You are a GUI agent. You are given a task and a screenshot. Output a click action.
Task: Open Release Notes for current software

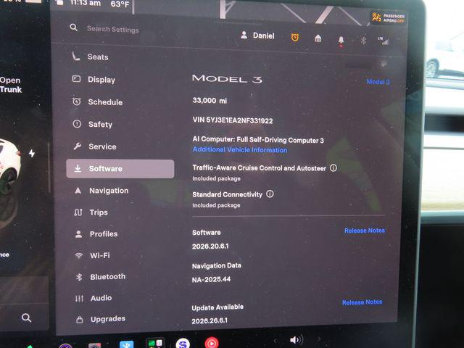coord(365,231)
